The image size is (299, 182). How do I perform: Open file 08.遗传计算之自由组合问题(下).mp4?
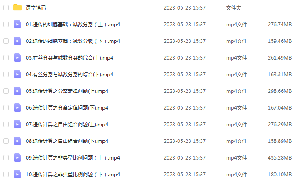point(67,141)
